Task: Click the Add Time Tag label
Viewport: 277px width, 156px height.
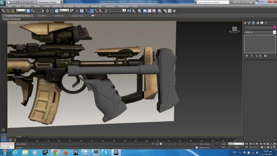Action: click(x=204, y=148)
